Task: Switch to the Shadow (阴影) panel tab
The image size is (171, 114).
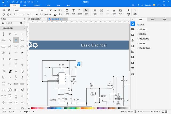Action: pos(165,19)
